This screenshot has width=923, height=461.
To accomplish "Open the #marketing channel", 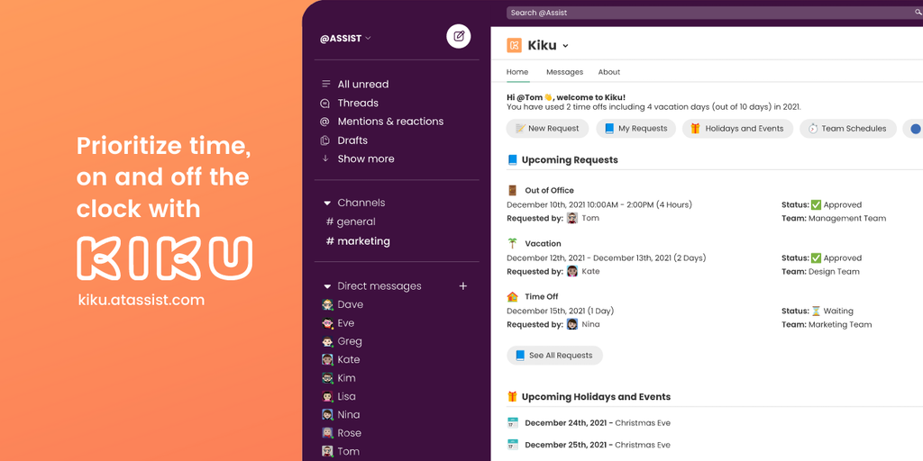I will tap(358, 241).
